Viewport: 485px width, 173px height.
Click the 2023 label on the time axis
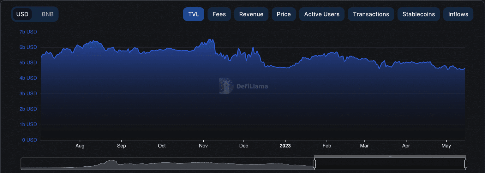(x=285, y=146)
